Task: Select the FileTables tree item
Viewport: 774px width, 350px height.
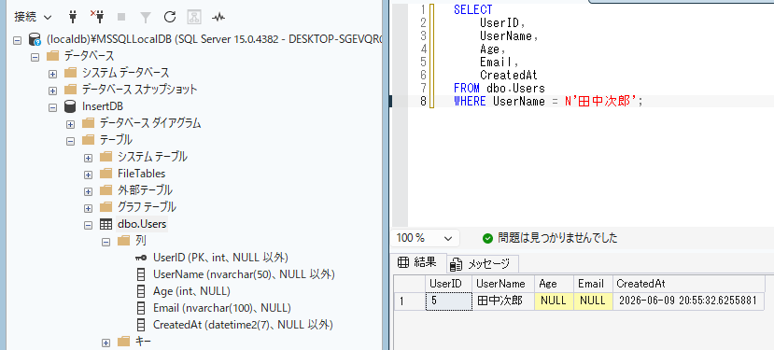Action: 141,174
